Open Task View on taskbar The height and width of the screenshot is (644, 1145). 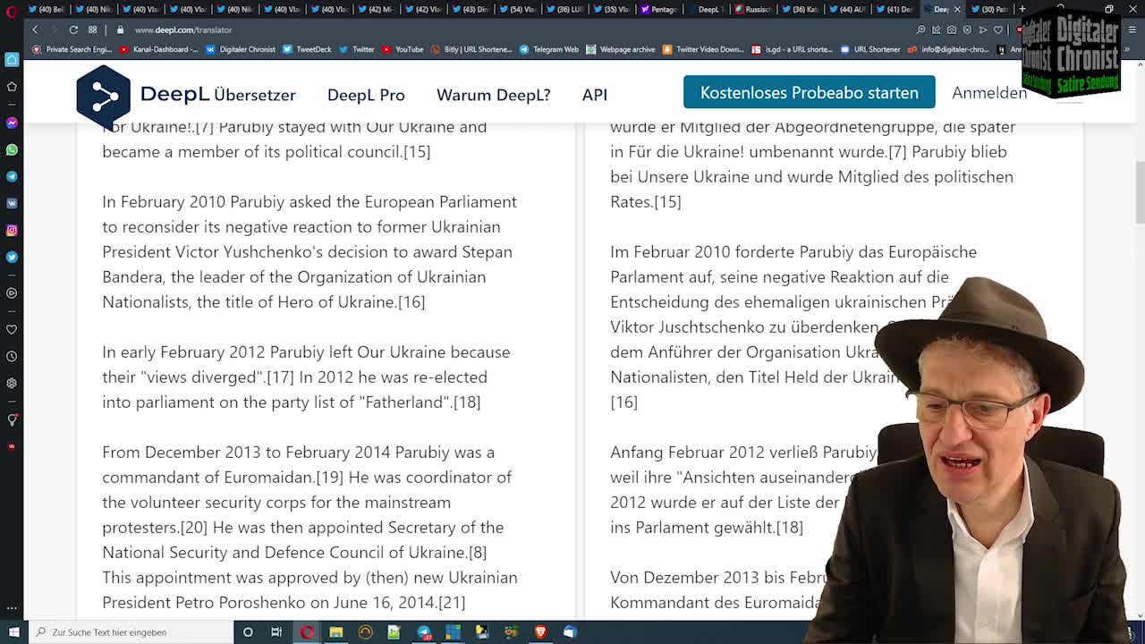pyautogui.click(x=276, y=632)
